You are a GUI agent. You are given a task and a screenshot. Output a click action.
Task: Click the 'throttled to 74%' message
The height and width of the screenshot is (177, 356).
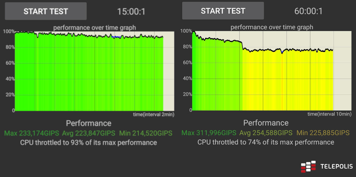(266, 142)
